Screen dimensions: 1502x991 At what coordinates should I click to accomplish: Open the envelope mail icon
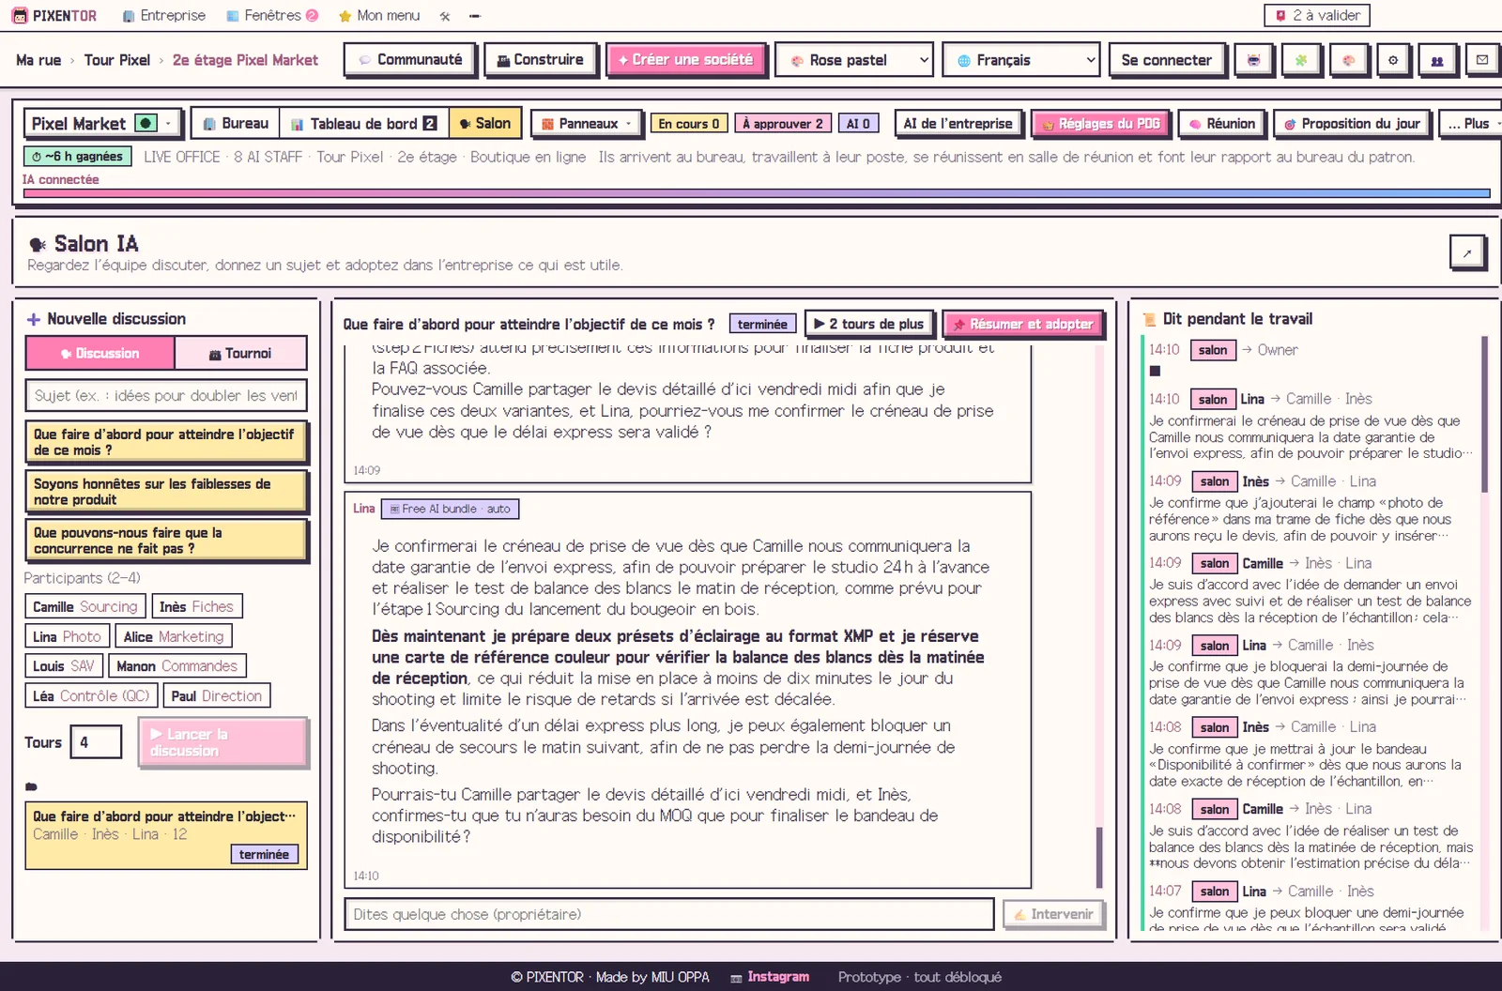(1482, 60)
